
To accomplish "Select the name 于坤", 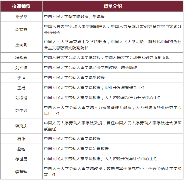I will [x=21, y=78].
